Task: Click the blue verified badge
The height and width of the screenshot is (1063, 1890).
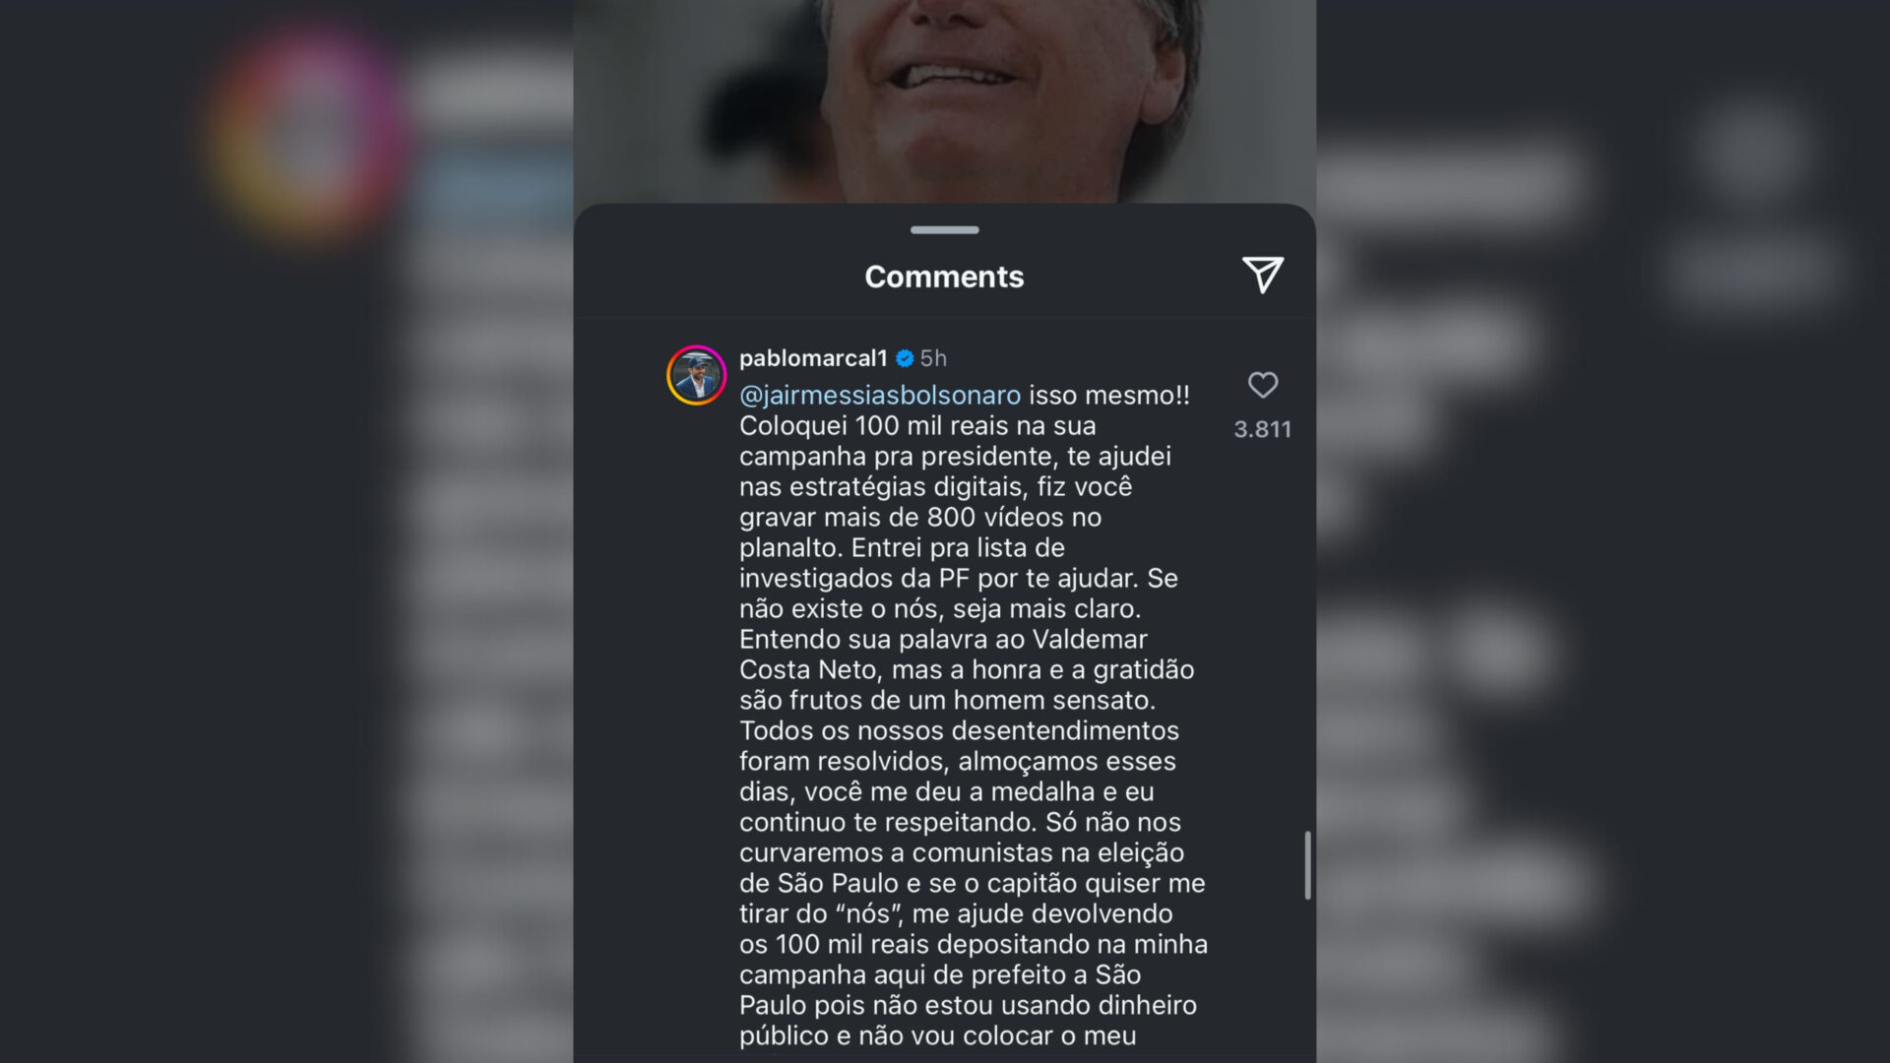Action: (x=905, y=358)
